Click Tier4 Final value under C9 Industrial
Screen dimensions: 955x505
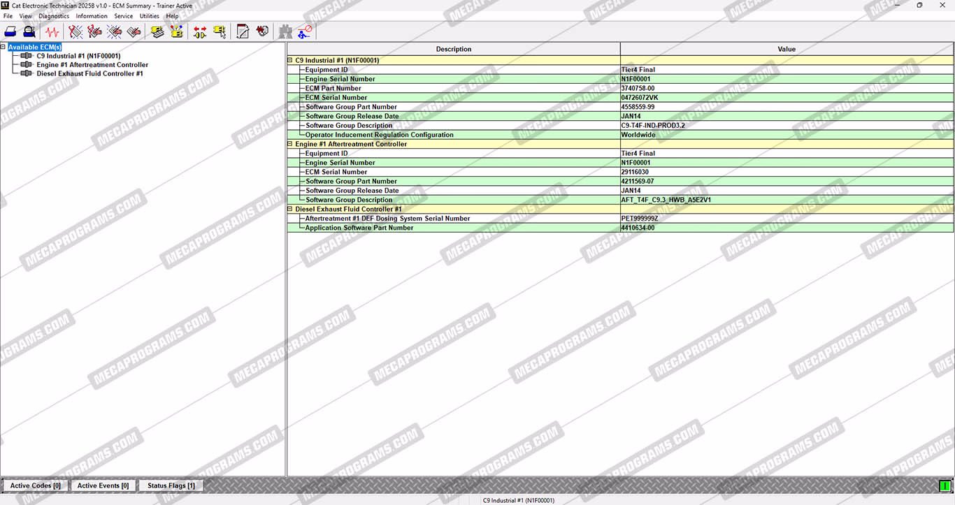(638, 70)
